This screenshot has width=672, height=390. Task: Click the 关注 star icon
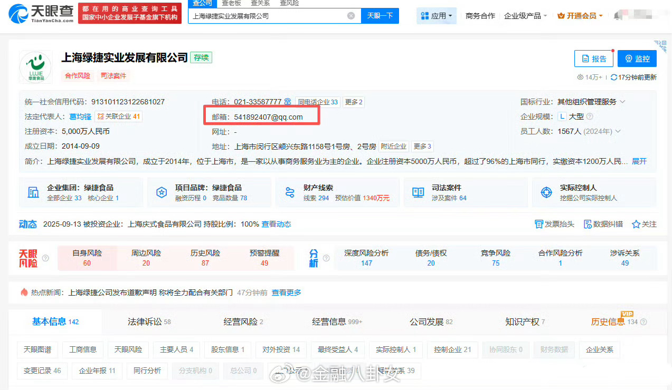point(636,224)
